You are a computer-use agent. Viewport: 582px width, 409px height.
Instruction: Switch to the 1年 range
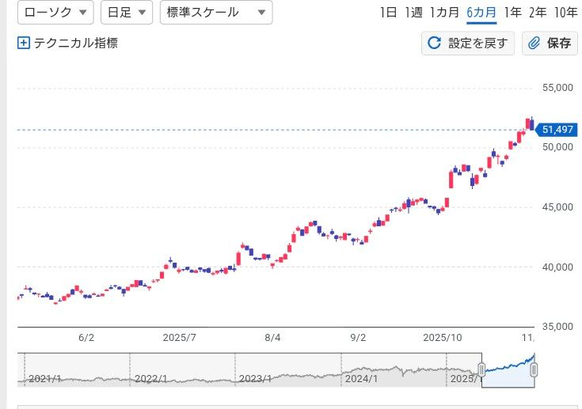coord(512,13)
